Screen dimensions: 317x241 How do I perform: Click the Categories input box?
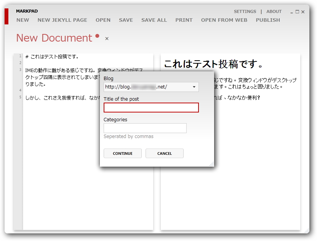[x=145, y=128]
